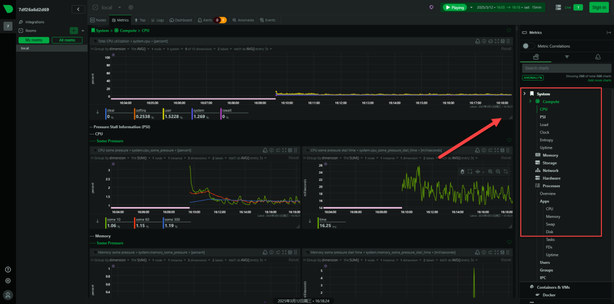Fullscreen the CPU some pressure stall time chart

[497, 150]
